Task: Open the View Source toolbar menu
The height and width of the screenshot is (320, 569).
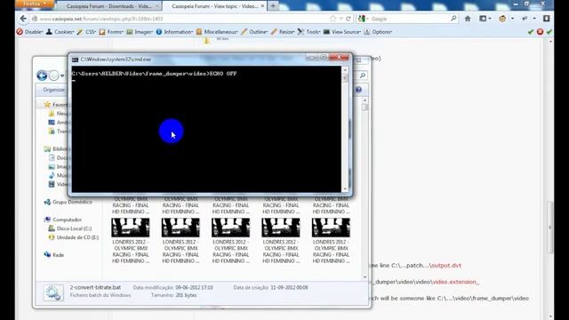Action: (341, 32)
